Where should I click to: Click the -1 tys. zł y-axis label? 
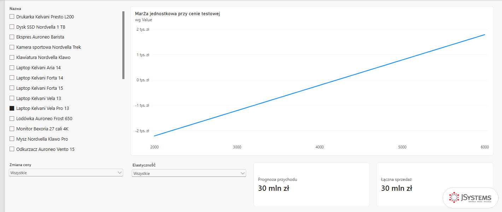(142, 105)
